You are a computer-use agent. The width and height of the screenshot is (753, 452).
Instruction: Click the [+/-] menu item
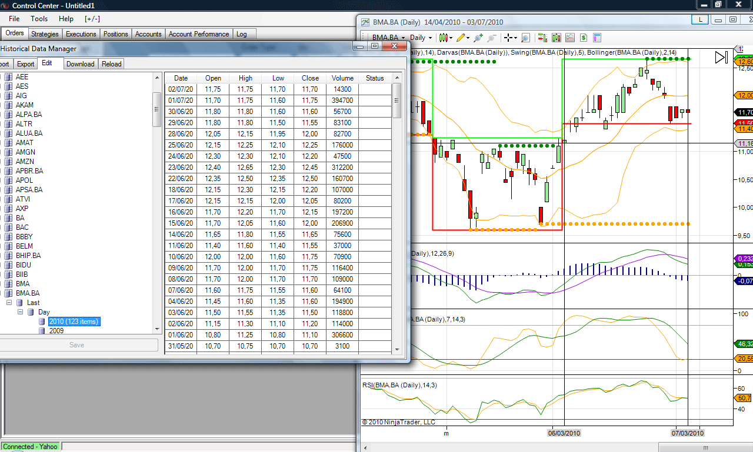point(92,19)
